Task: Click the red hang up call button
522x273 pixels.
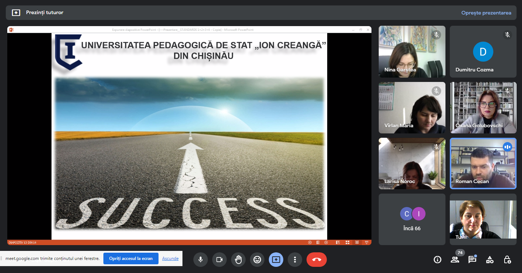Action: (316, 260)
